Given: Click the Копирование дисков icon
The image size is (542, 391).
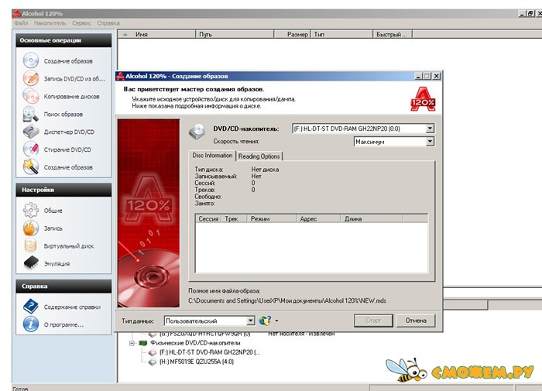Looking at the screenshot, I should pos(31,96).
